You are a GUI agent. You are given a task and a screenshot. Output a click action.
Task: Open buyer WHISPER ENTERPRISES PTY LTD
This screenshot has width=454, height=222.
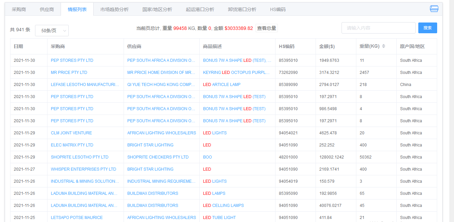pos(84,169)
